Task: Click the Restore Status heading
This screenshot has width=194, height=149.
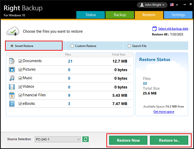Action: coord(155,59)
